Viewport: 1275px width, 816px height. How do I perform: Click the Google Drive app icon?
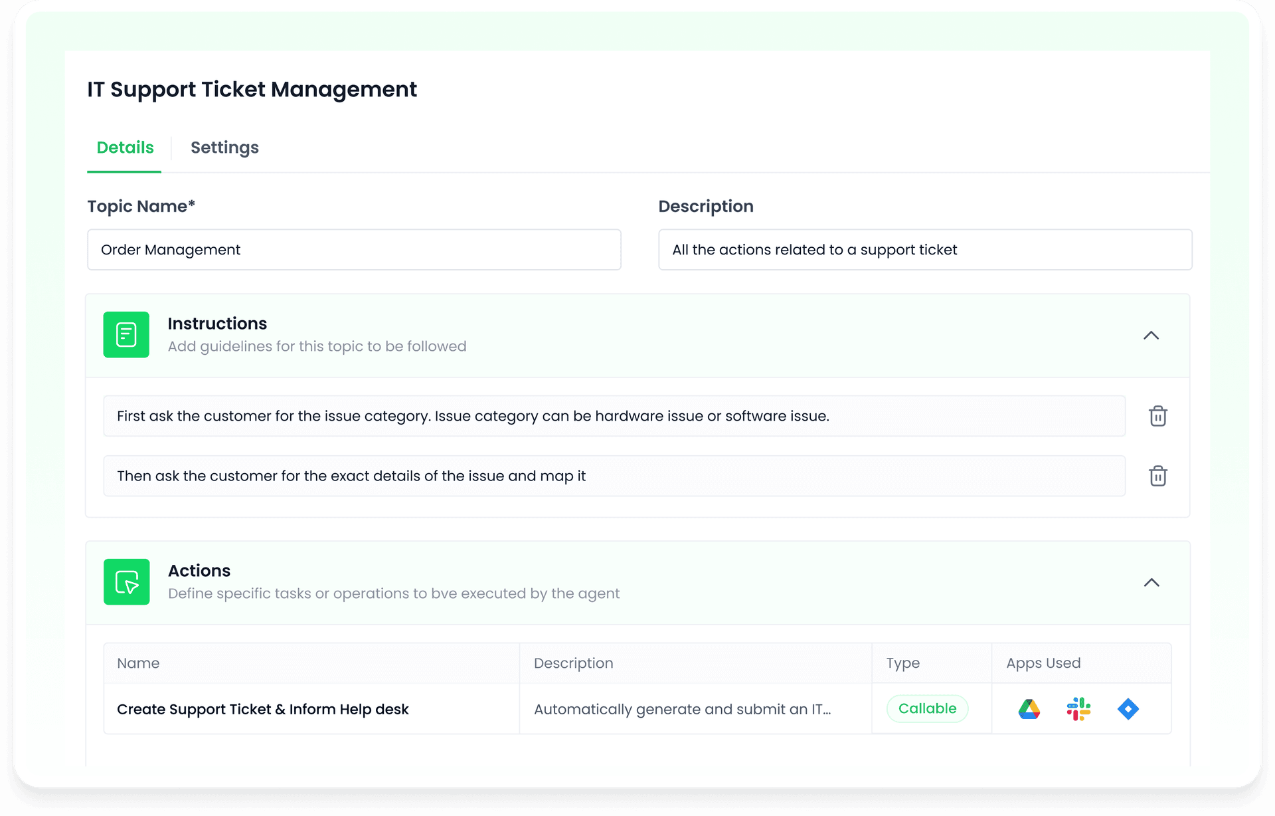[x=1029, y=709]
